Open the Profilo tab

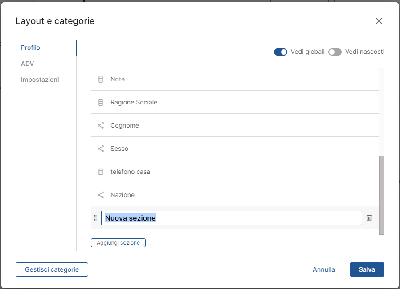pyautogui.click(x=30, y=48)
